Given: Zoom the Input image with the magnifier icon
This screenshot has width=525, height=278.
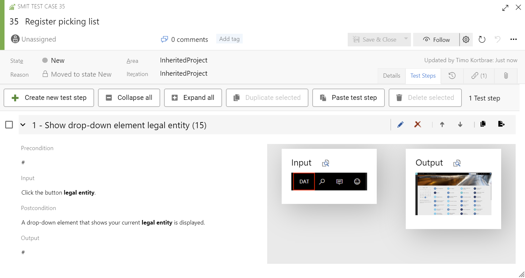Looking at the screenshot, I should pos(326,163).
